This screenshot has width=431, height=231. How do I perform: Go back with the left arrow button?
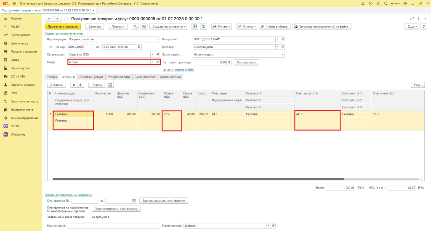49,18
